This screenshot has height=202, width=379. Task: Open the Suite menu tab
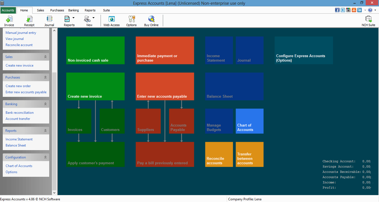106,10
